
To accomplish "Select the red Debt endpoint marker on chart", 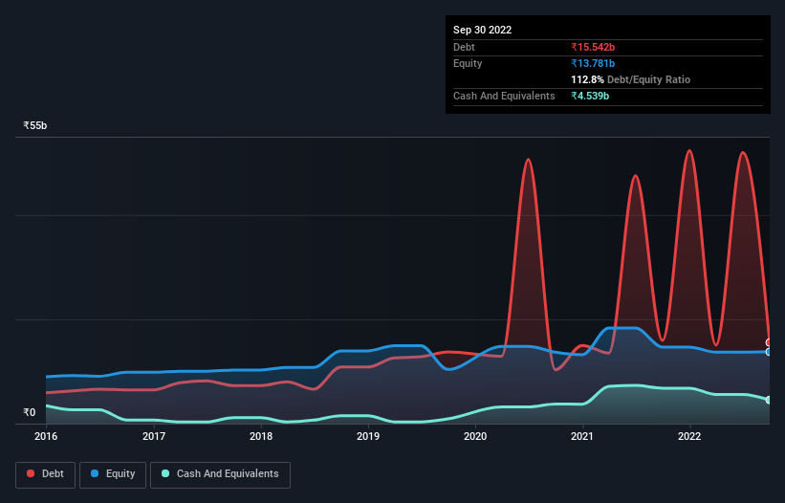I will [769, 343].
